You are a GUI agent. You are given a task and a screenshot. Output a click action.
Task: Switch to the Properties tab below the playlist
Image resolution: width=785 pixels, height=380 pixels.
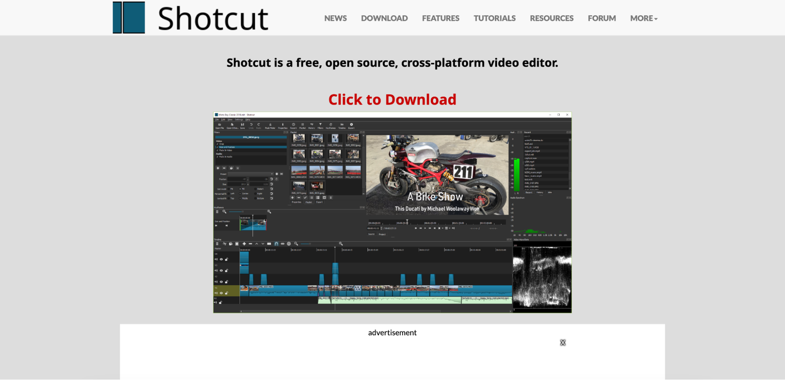(296, 203)
